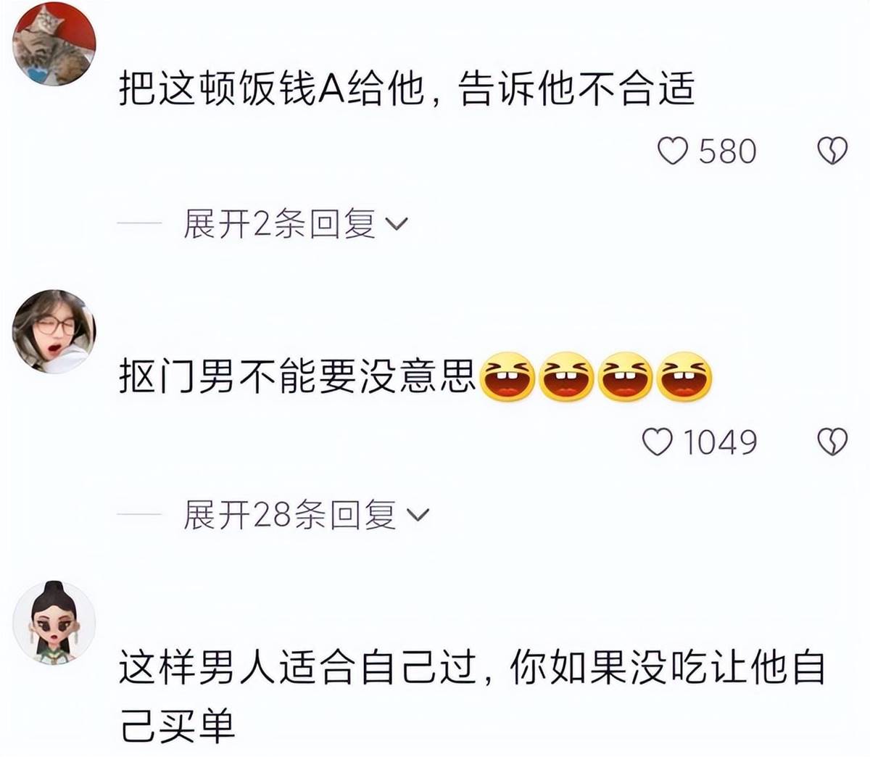Open the cartoon hair-bun woman avatar
The height and width of the screenshot is (757, 870).
pos(54,622)
